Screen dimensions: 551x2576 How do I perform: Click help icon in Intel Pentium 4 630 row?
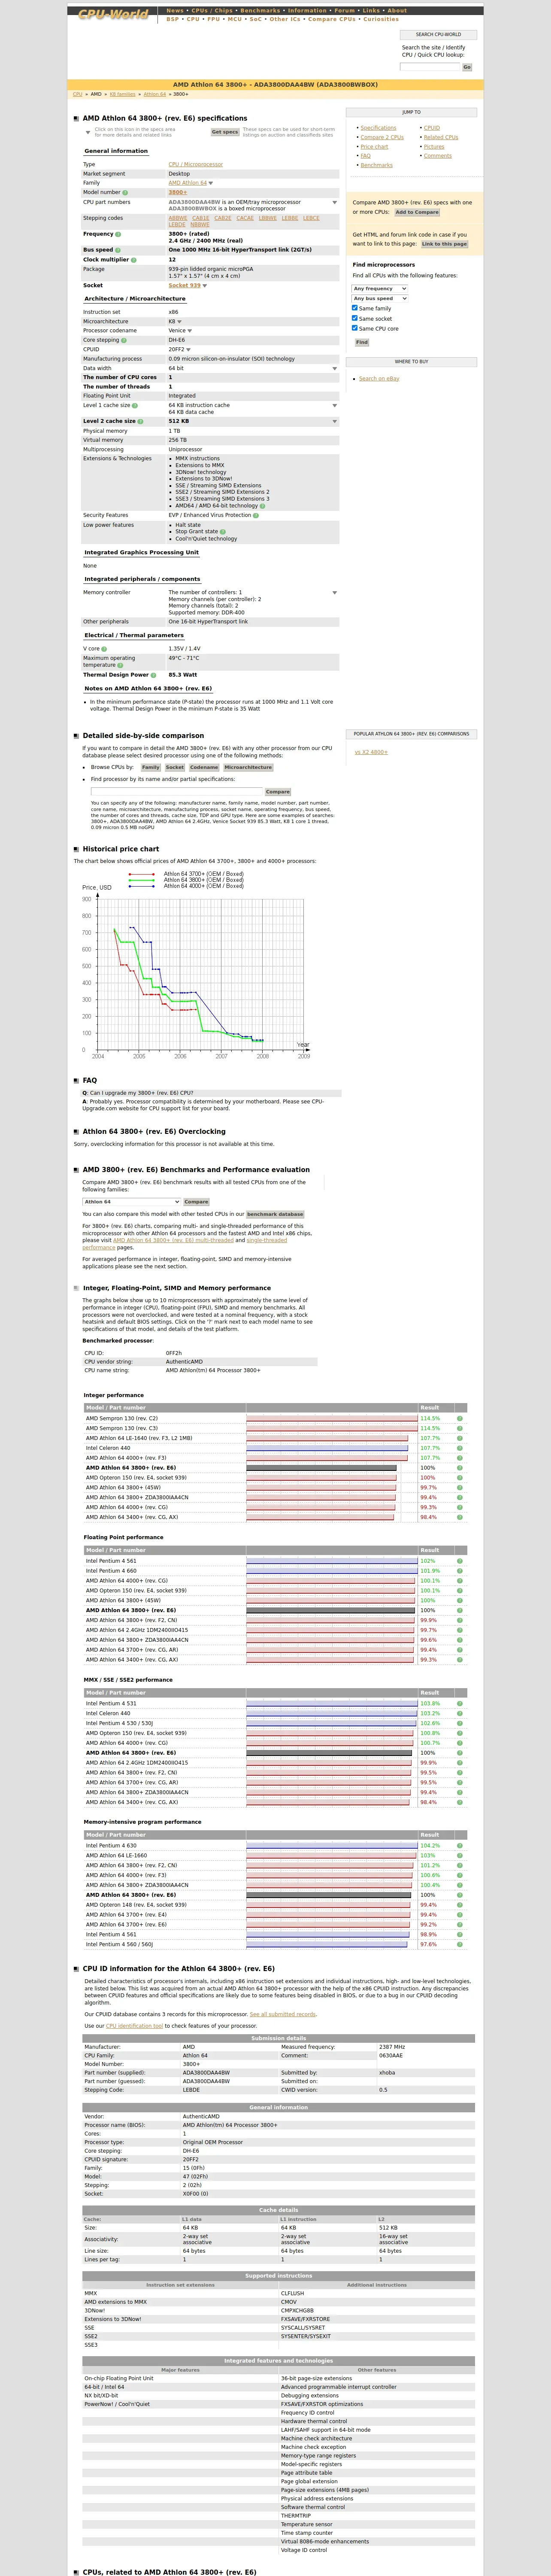click(x=460, y=1846)
